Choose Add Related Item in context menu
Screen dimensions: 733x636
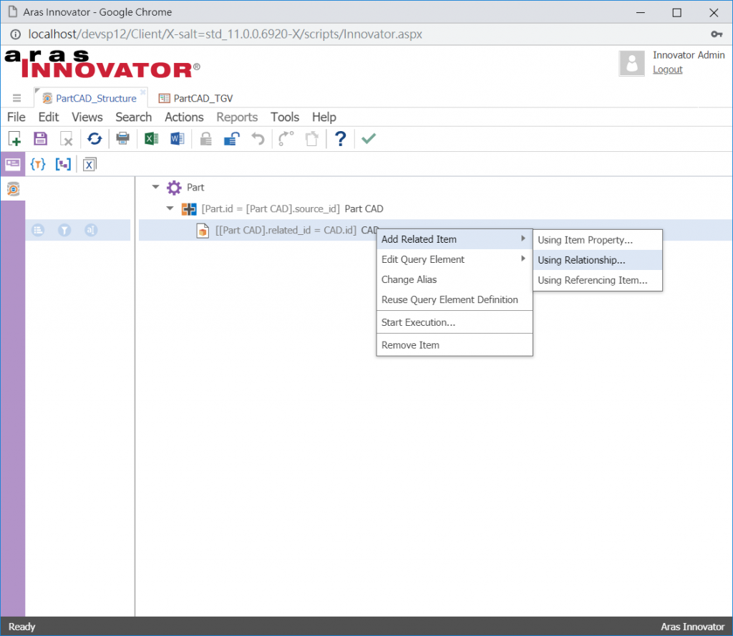455,239
